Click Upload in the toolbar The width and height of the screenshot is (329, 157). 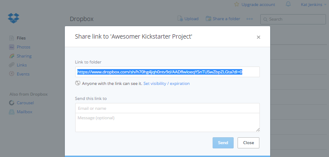click(x=192, y=19)
